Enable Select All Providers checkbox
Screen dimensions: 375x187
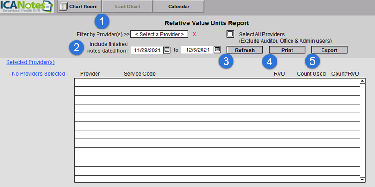(x=230, y=34)
